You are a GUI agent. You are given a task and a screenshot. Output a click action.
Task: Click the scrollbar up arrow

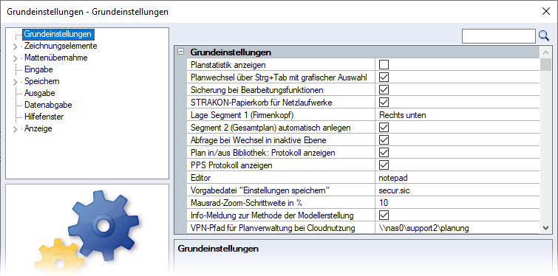[545, 52]
